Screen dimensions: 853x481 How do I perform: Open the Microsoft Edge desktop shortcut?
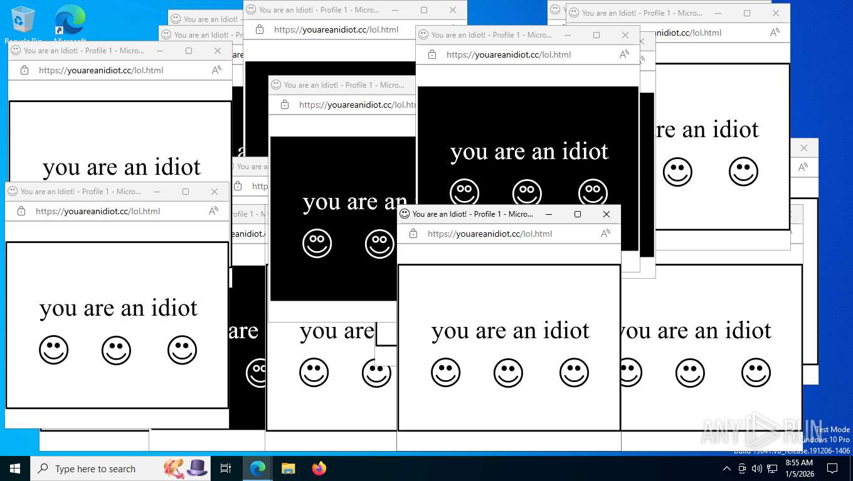click(x=70, y=25)
